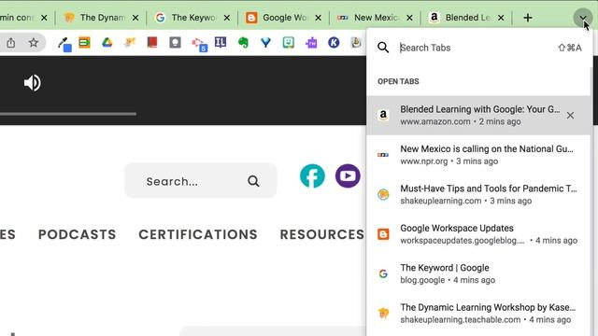Select The Dynamic Learning Workshop list entry
This screenshot has height=336, width=598.
point(478,314)
